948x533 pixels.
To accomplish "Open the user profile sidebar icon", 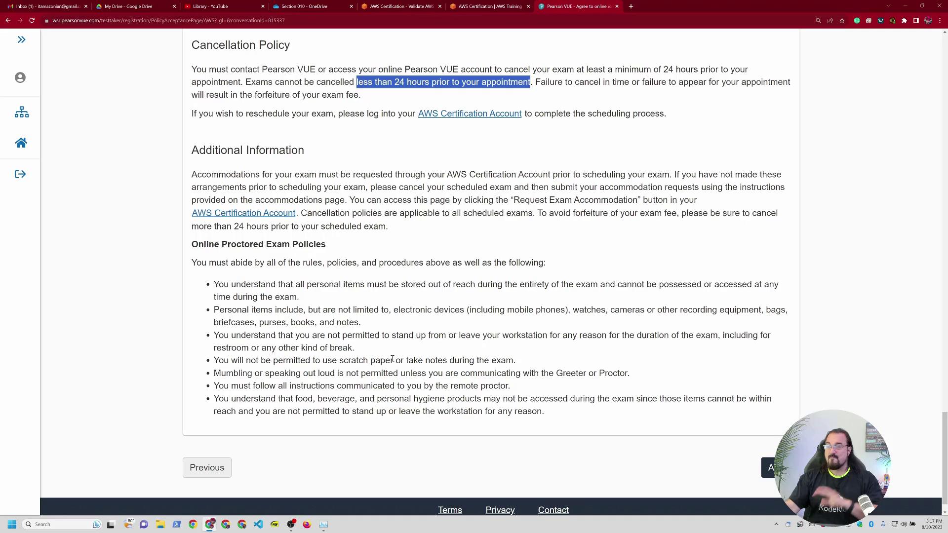I will coord(20,77).
